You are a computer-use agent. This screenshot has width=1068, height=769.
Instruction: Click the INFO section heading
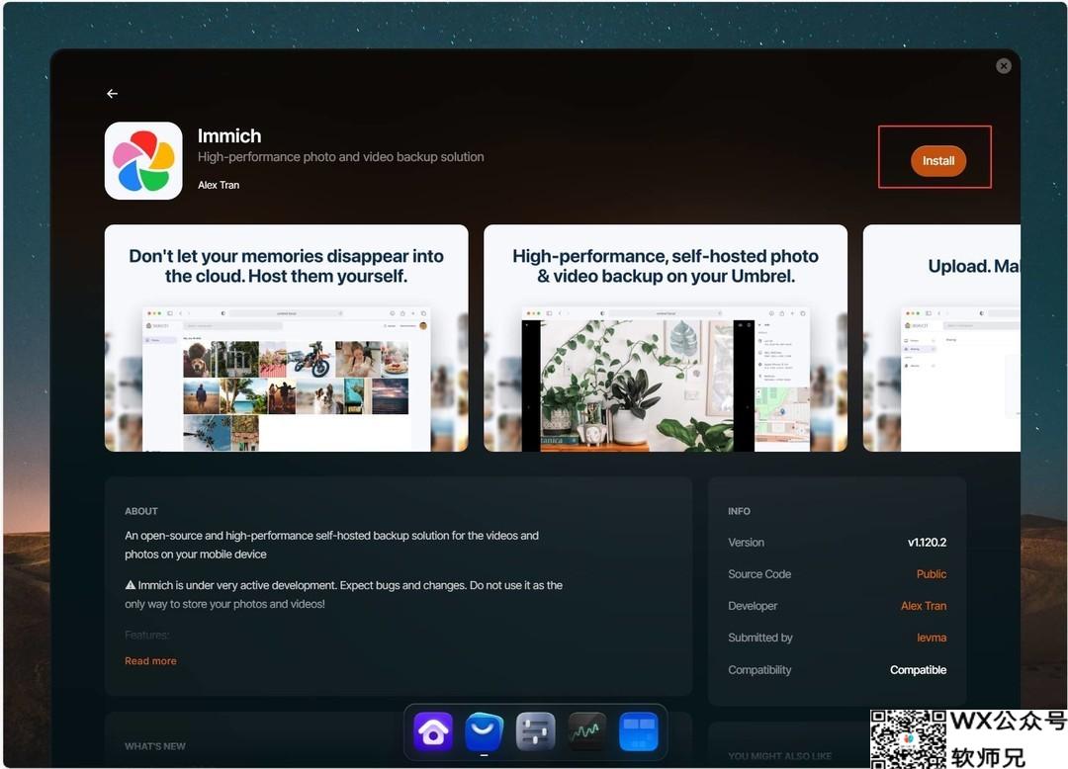[x=739, y=511]
